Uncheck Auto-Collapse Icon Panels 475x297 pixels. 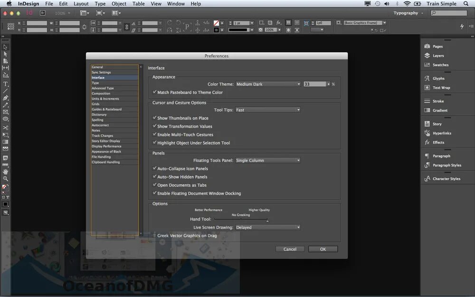click(154, 168)
